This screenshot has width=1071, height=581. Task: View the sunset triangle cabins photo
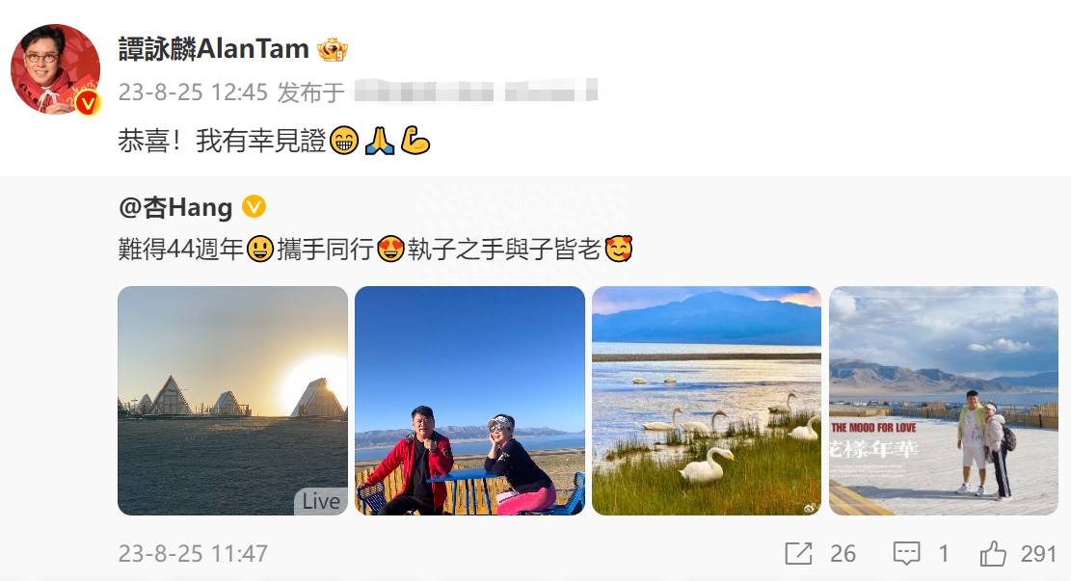233,401
